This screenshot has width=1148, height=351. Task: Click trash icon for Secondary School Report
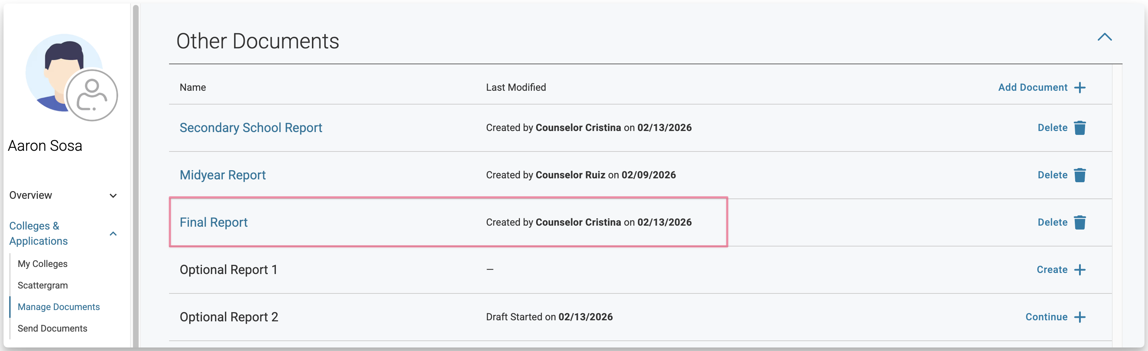click(1079, 128)
